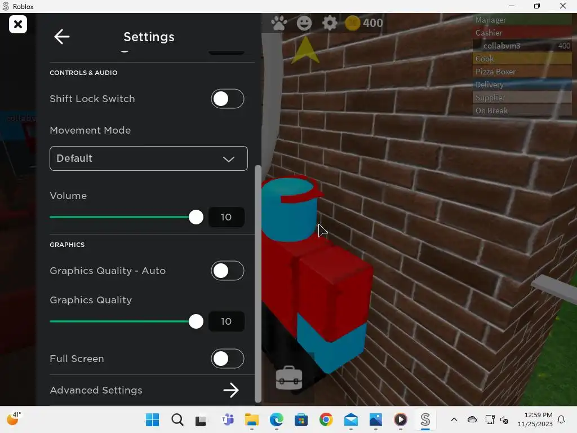Image resolution: width=577 pixels, height=433 pixels.
Task: Open Microsoft Store from taskbar
Action: tap(301, 419)
